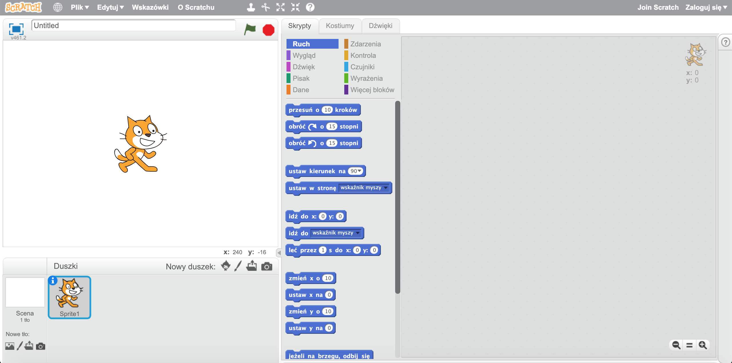Click the block palette scrollbar
The image size is (732, 363).
(x=397, y=197)
